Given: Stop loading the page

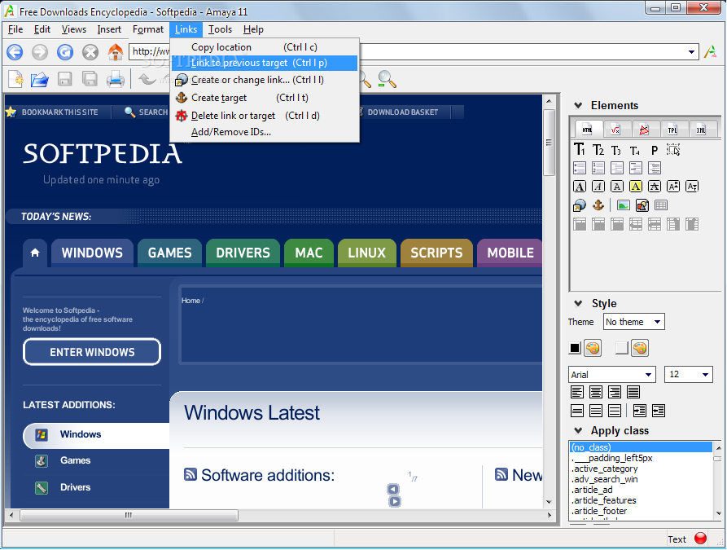Looking at the screenshot, I should pyautogui.click(x=90, y=51).
